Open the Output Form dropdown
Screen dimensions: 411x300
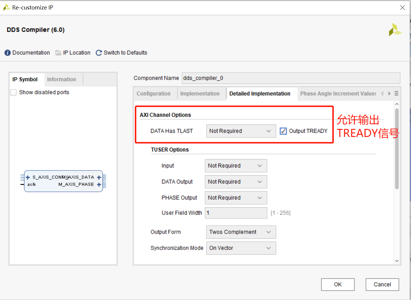[241, 232]
